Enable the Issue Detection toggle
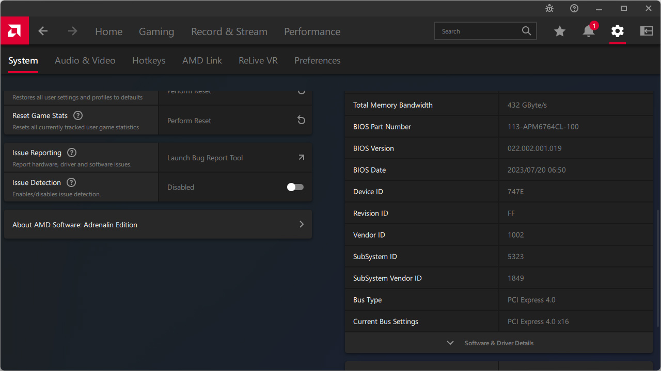661x371 pixels. 295,187
